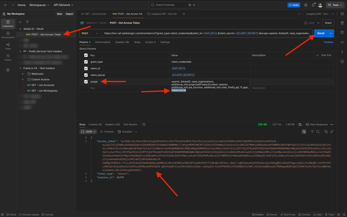Open the environment selector dropdown
This screenshot has width=347, height=217.
(320, 14)
